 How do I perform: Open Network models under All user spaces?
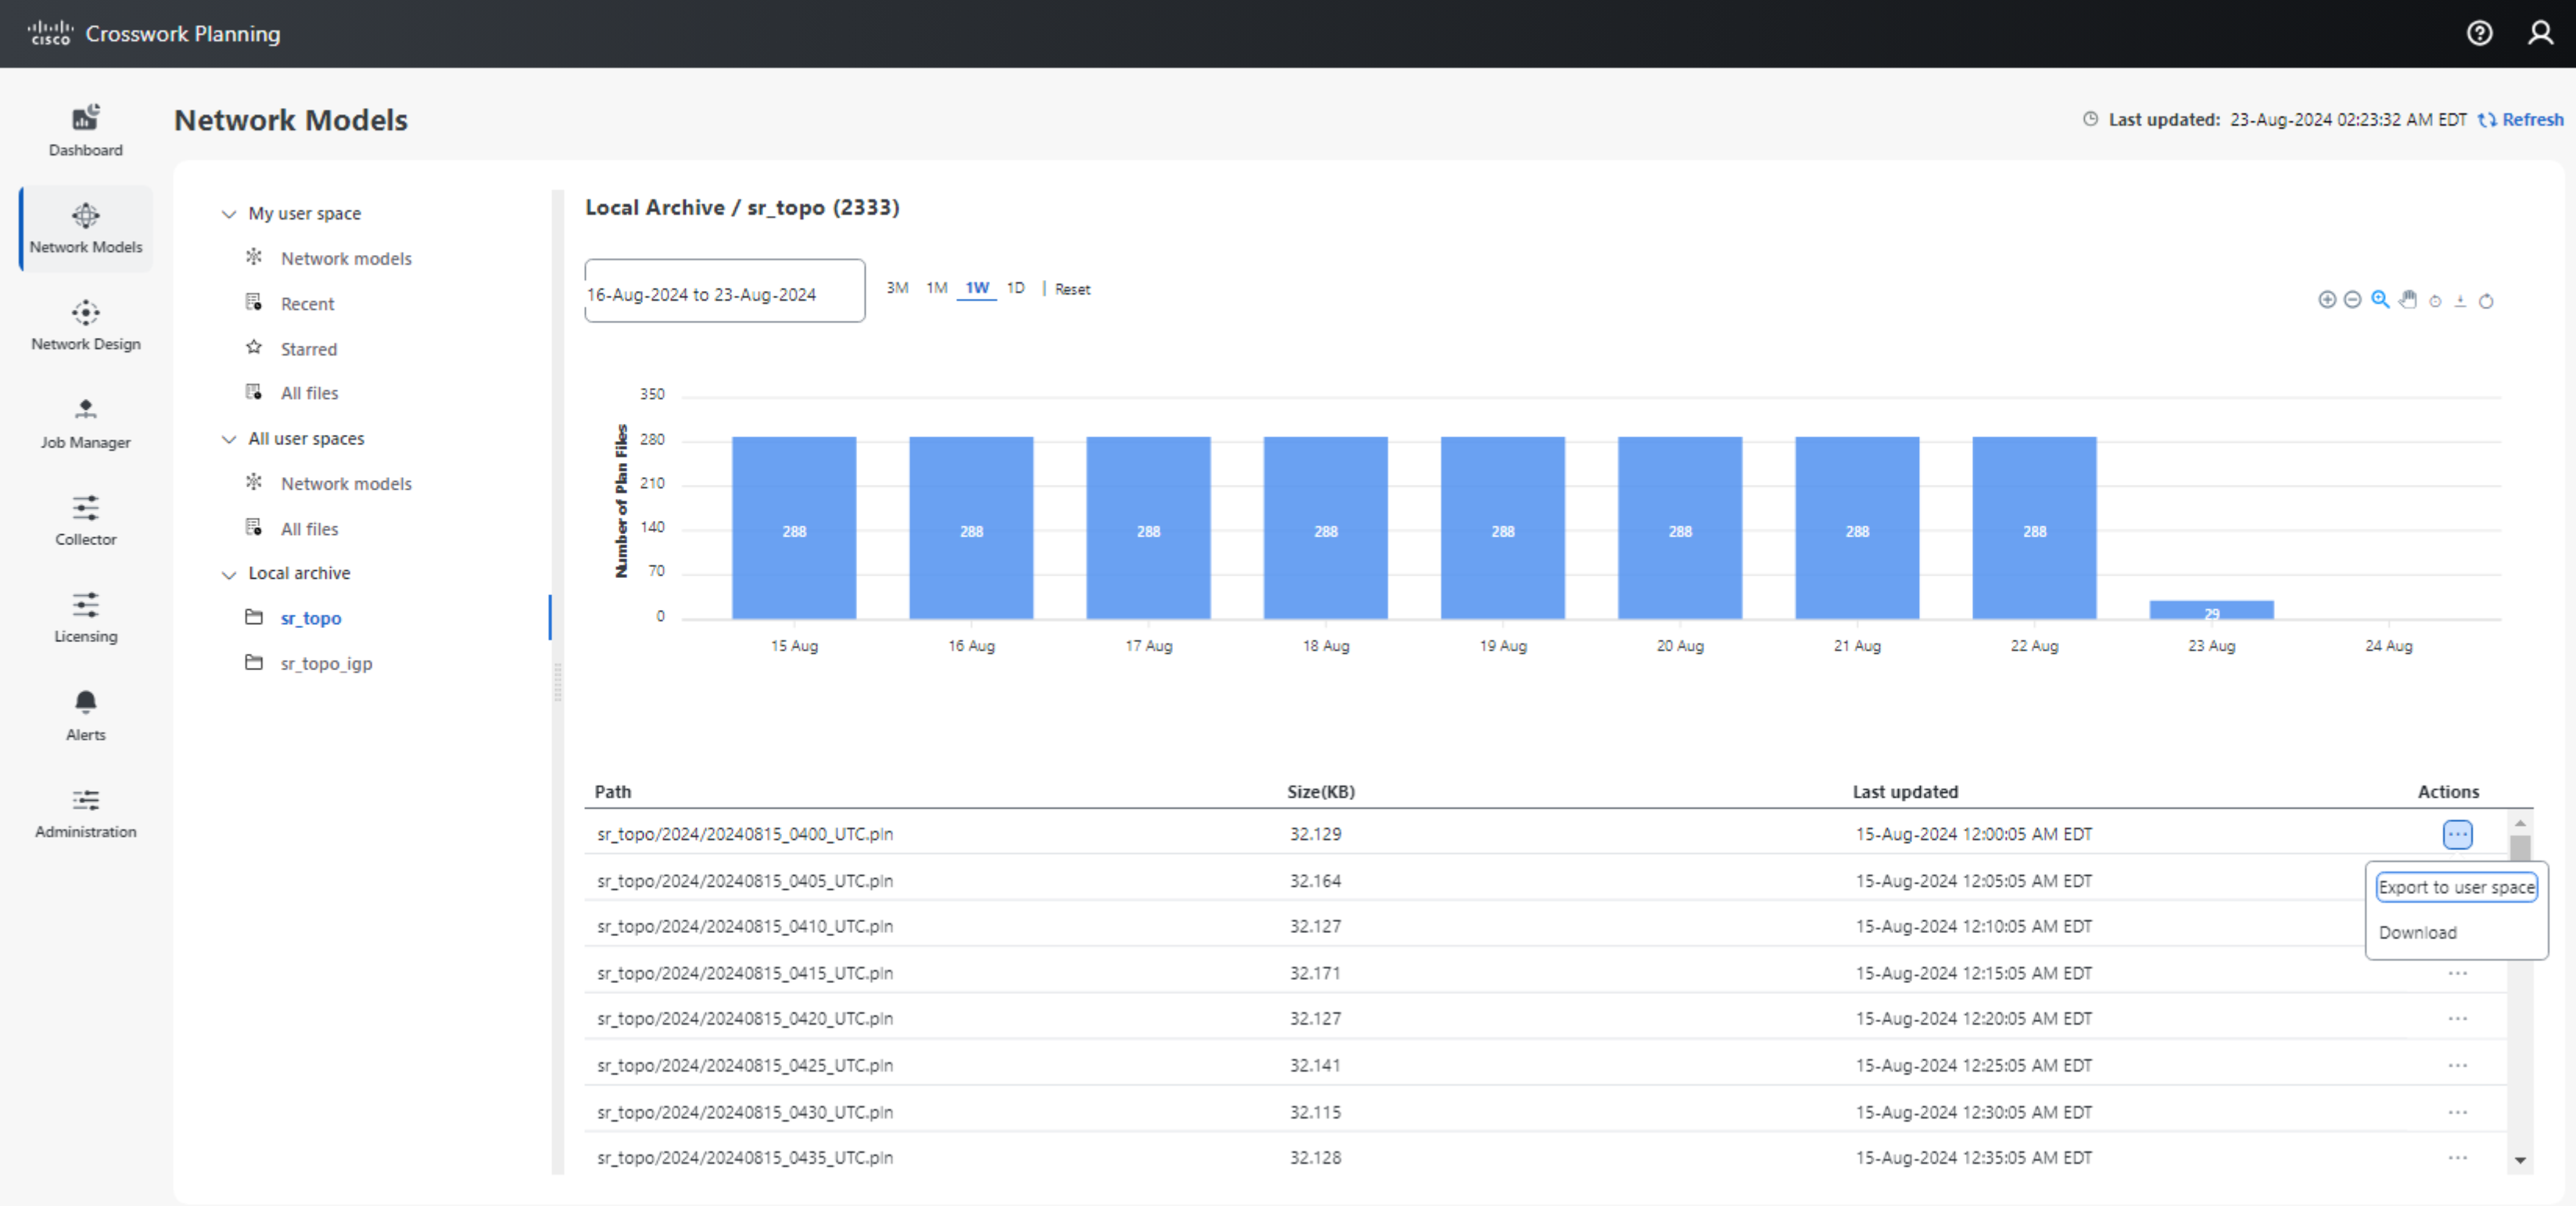pyautogui.click(x=346, y=484)
